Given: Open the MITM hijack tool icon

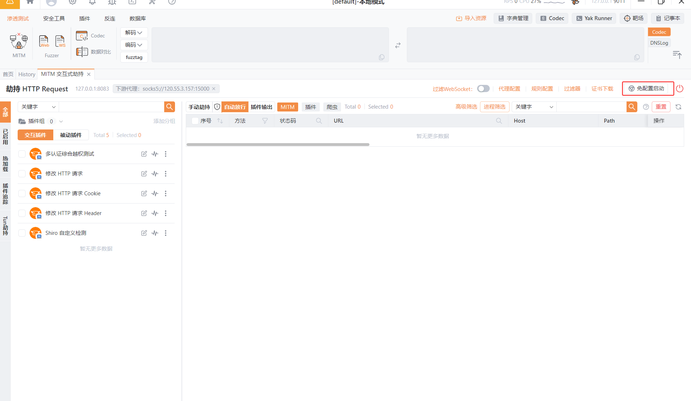Looking at the screenshot, I should (x=19, y=42).
